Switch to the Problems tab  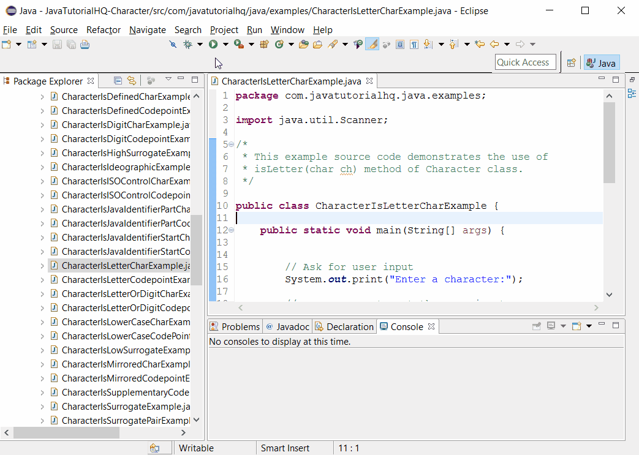click(x=240, y=326)
